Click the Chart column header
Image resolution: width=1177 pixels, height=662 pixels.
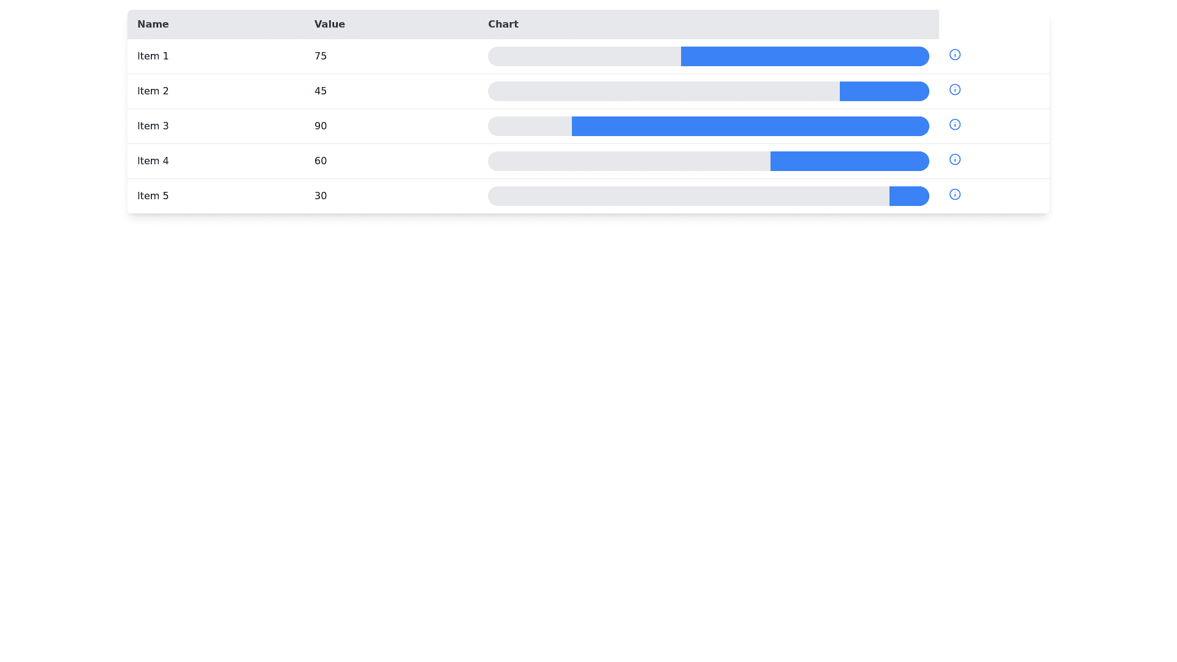[x=503, y=25]
